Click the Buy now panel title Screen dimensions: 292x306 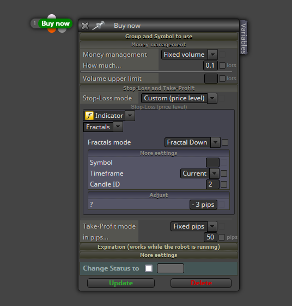click(x=127, y=26)
